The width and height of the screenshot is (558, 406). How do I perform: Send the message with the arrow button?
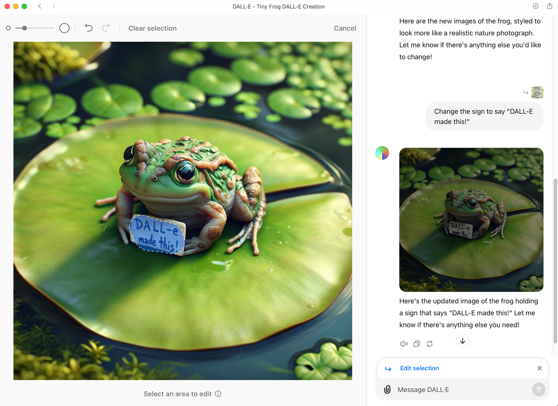tap(538, 390)
